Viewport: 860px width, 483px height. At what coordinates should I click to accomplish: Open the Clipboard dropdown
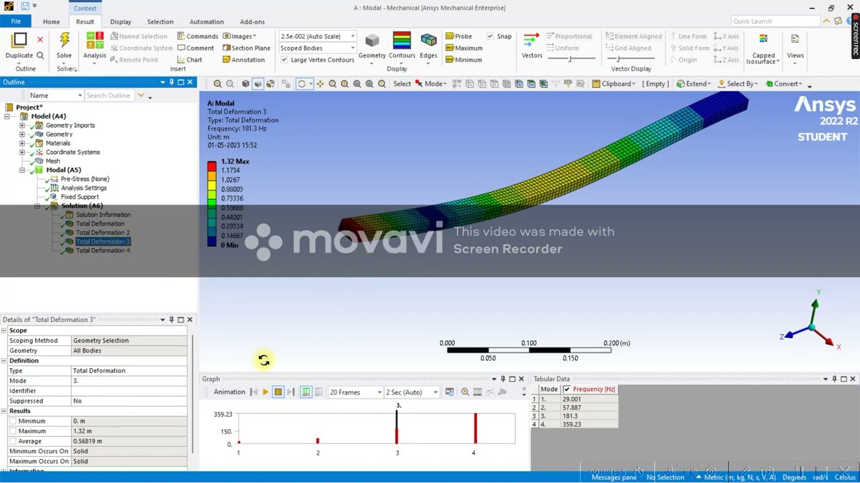[x=613, y=84]
